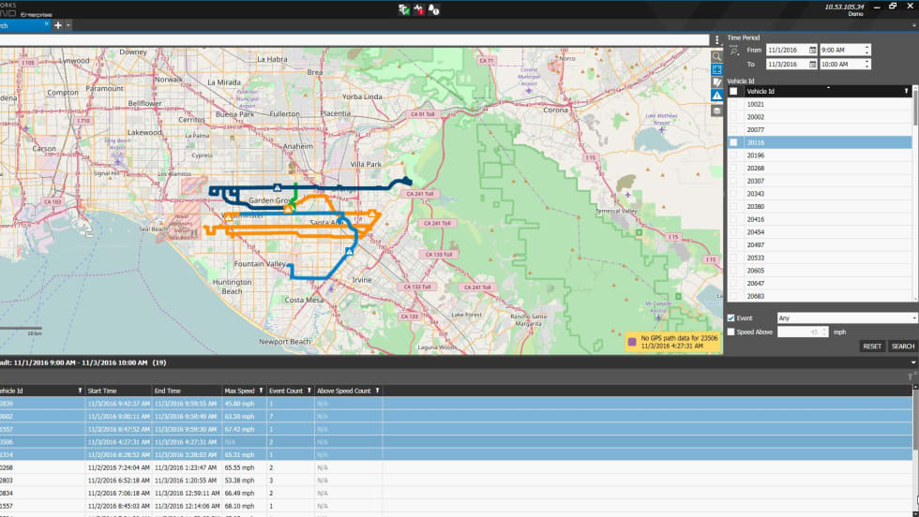Viewport: 919px width, 517px height.
Task: Select the fit-to-extent map tool
Action: (716, 69)
